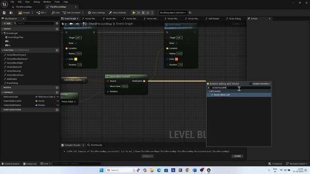Open Compile options three-dot menu

pyautogui.click(x=32, y=13)
